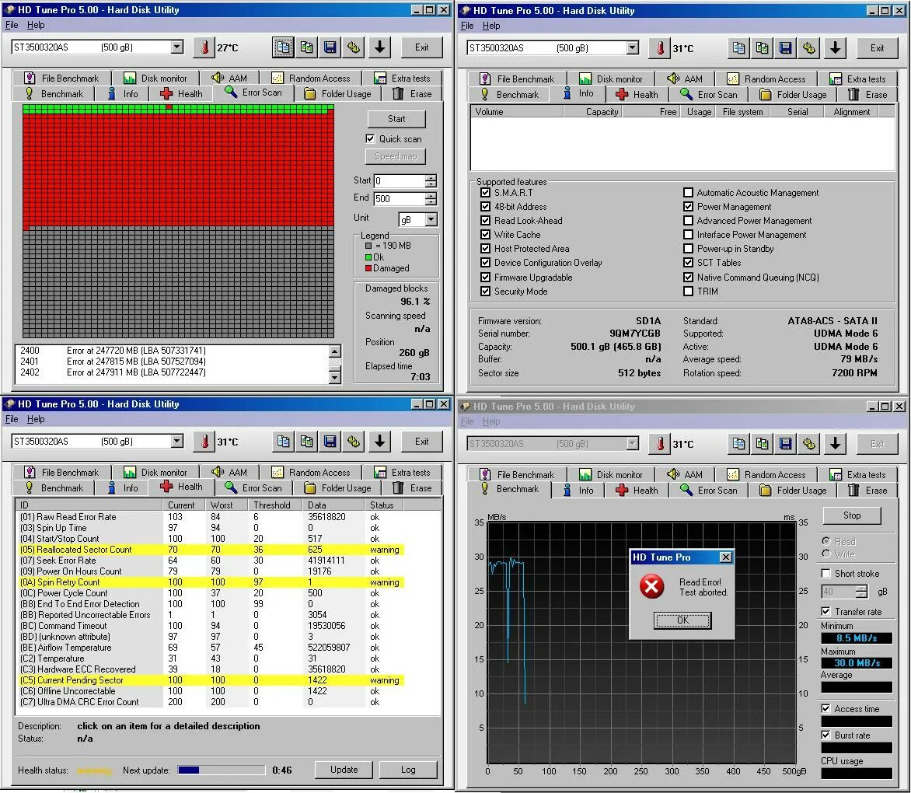Toggle the S.M.A.R.T supported feature checkbox
This screenshot has height=793, width=911.
pos(485,192)
